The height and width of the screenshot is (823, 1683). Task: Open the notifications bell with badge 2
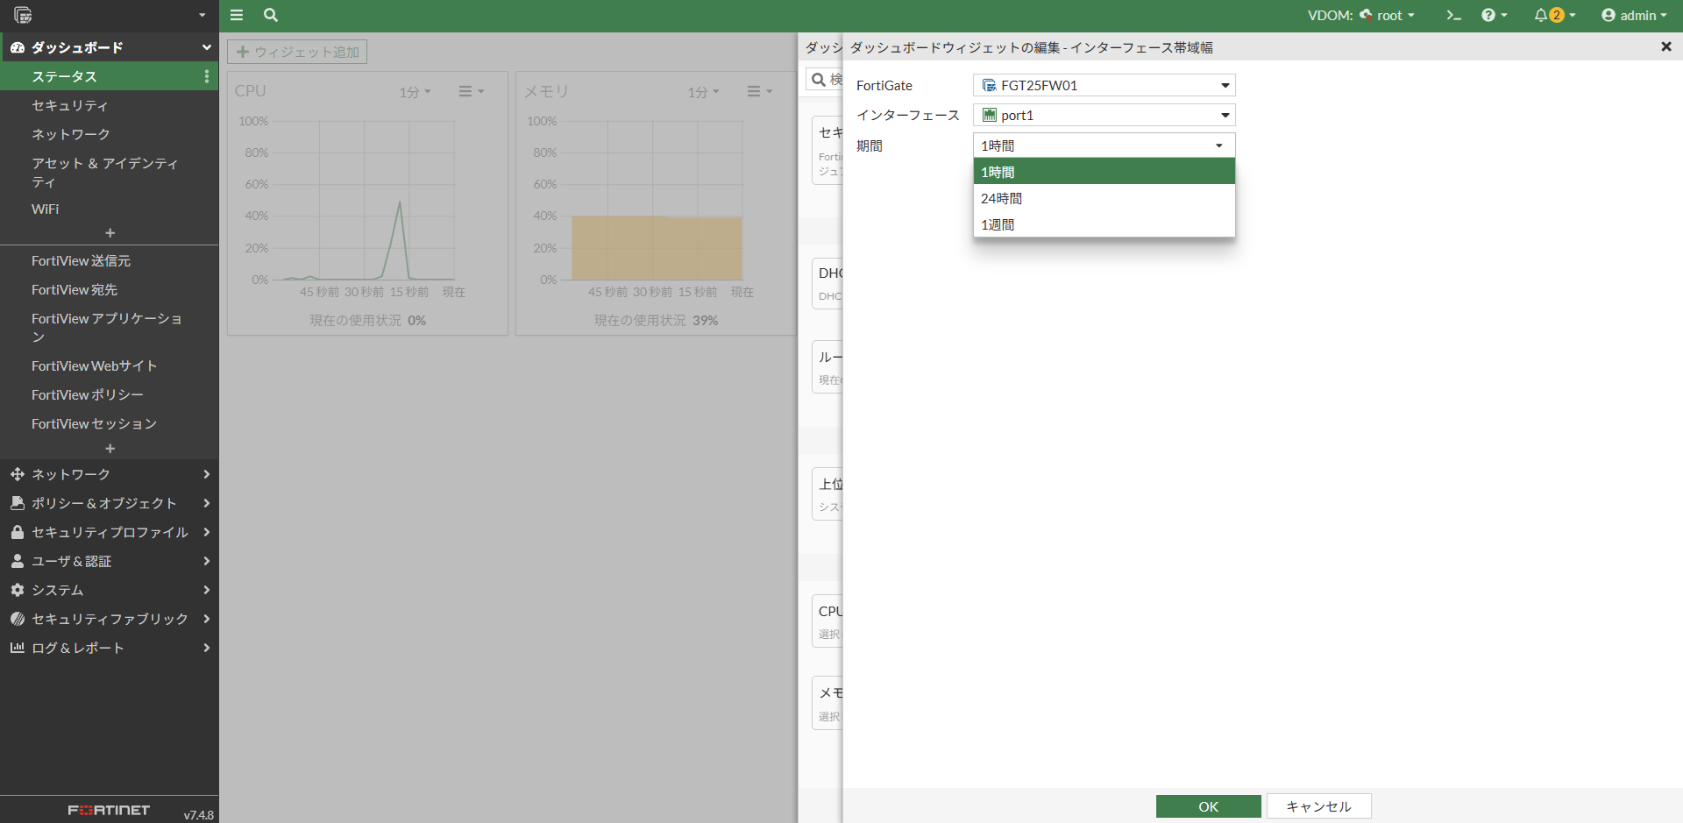(1554, 15)
